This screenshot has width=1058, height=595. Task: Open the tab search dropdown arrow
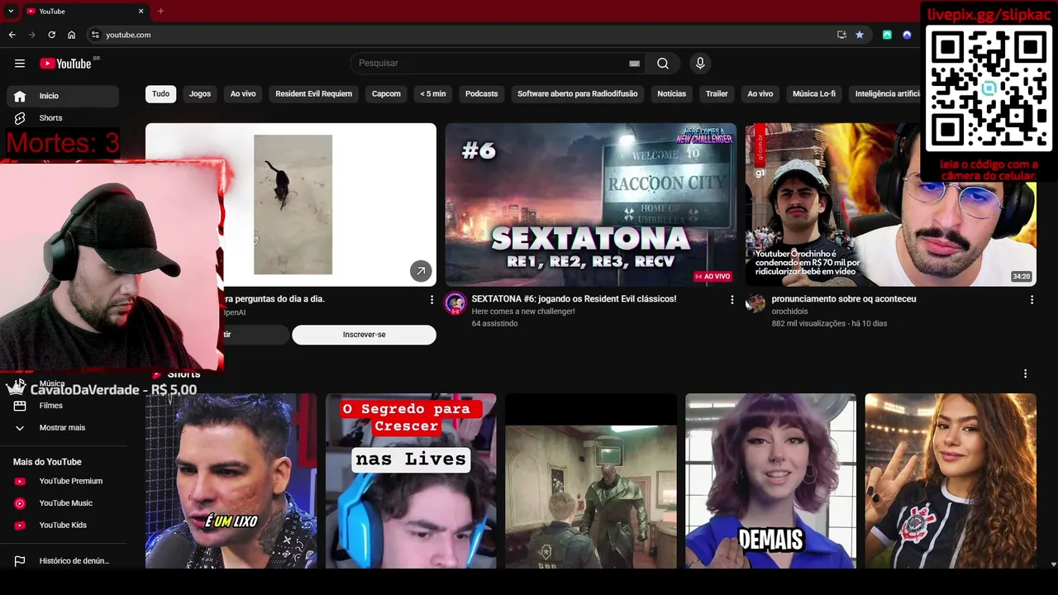pyautogui.click(x=11, y=12)
